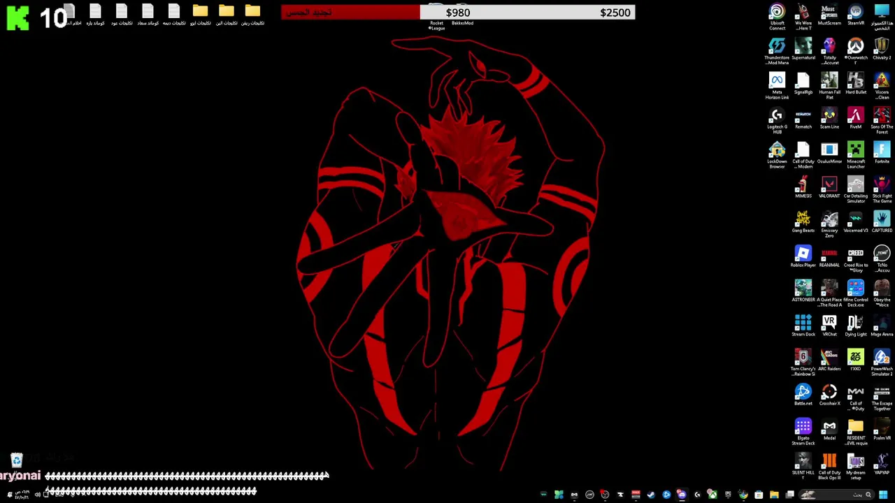Launch The Escape Together shortcut

(882, 398)
